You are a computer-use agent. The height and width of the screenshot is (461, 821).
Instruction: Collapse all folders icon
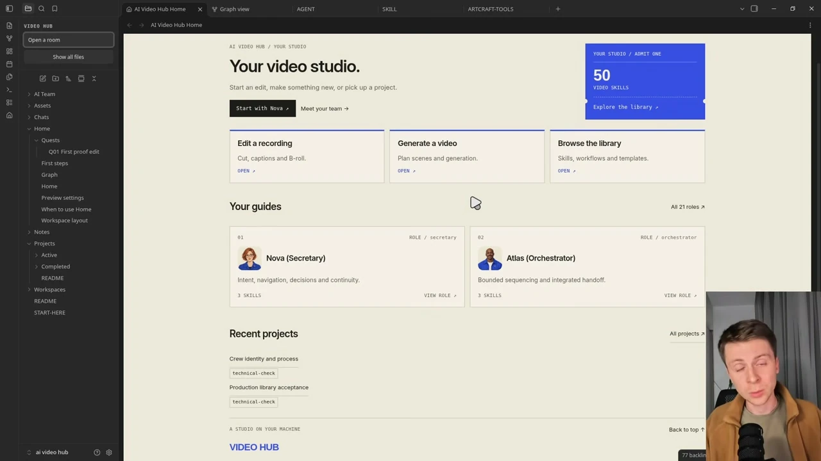pos(94,78)
